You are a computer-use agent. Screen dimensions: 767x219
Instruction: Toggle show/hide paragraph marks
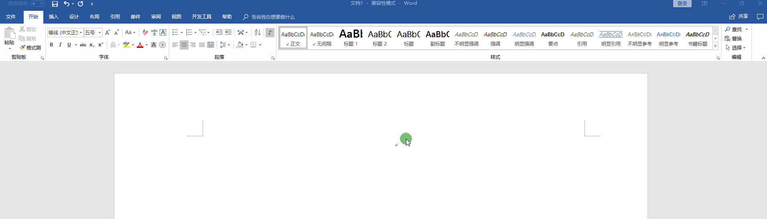click(x=270, y=32)
